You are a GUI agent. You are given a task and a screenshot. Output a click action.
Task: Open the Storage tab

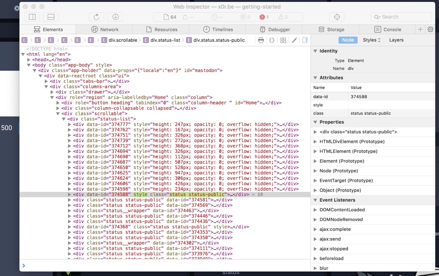click(331, 29)
